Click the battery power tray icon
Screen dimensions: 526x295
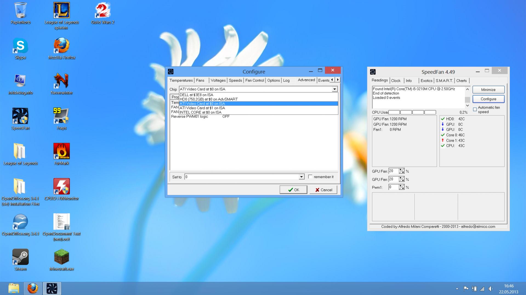pyautogui.click(x=474, y=289)
